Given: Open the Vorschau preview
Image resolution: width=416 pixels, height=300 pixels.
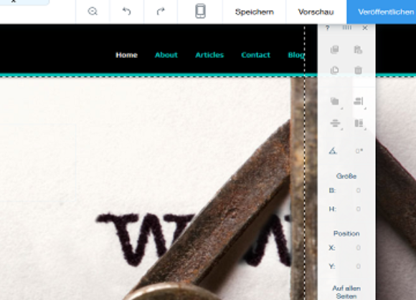Looking at the screenshot, I should [316, 12].
